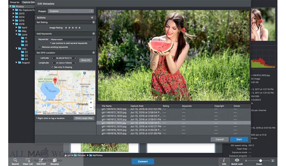The width and height of the screenshot is (286, 166).
Task: Remove the Set GPS Location action
Action: pos(94,53)
